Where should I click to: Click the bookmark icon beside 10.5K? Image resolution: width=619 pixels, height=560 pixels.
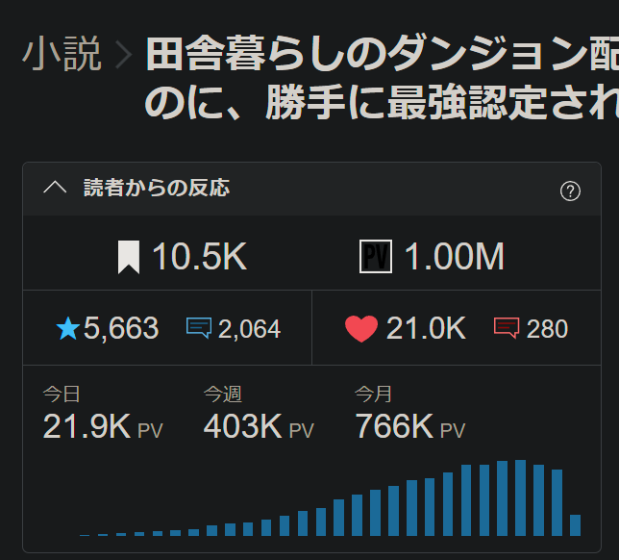click(x=128, y=258)
